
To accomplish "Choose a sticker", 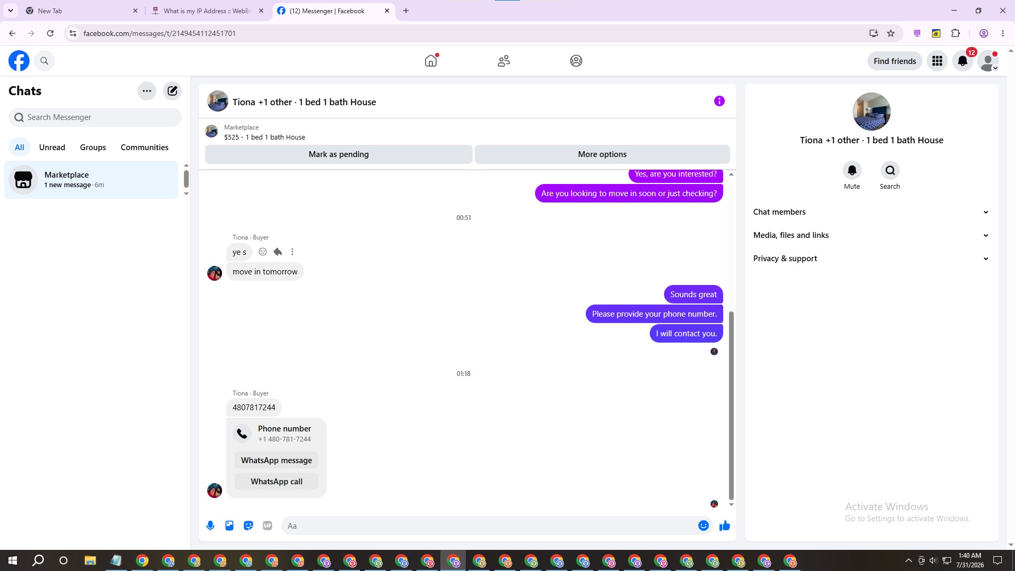I will (248, 526).
